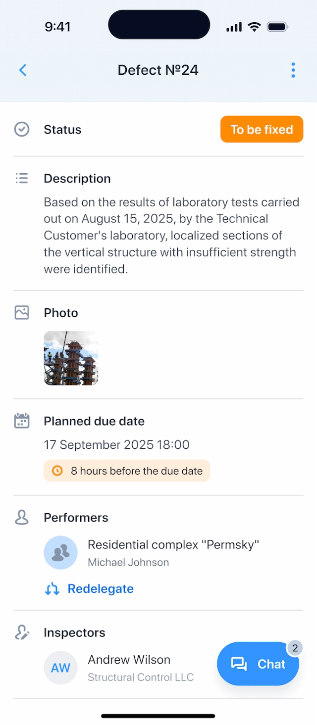Tap the Inspectors person-edit icon
The image size is (317, 725).
pos(22,632)
